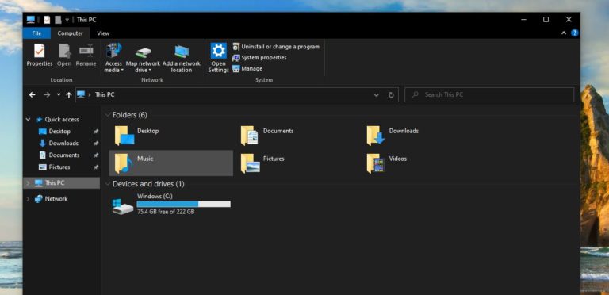Viewport: 609px width, 295px height.
Task: Click the Rename ribbon icon
Action: pos(86,55)
